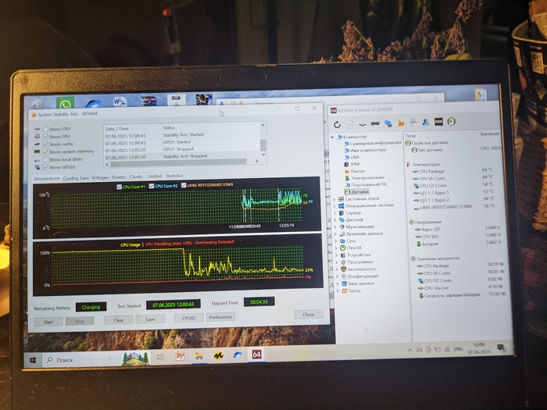
Task: Toggle the Stress local disks checkbox
Action: coord(45,160)
